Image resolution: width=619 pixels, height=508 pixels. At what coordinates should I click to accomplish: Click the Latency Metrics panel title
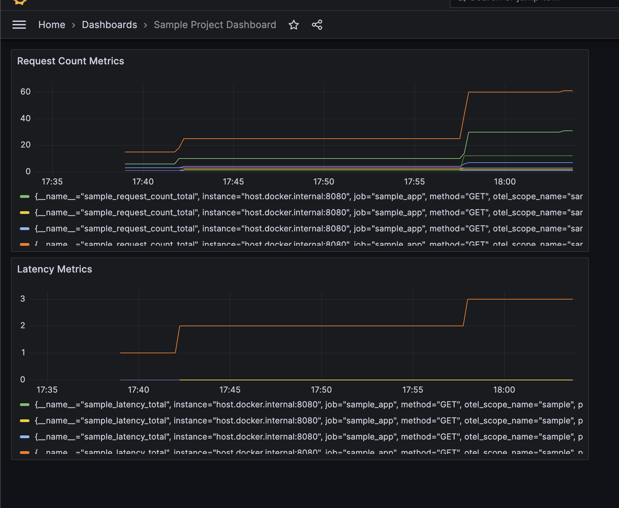coord(54,269)
